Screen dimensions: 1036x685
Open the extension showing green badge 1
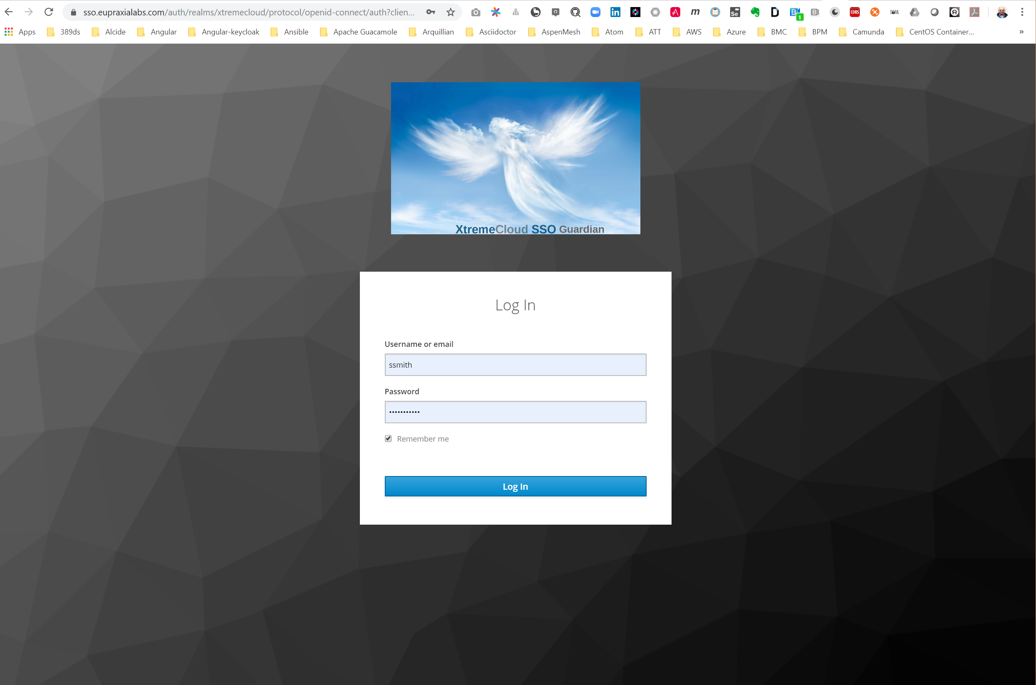point(796,13)
